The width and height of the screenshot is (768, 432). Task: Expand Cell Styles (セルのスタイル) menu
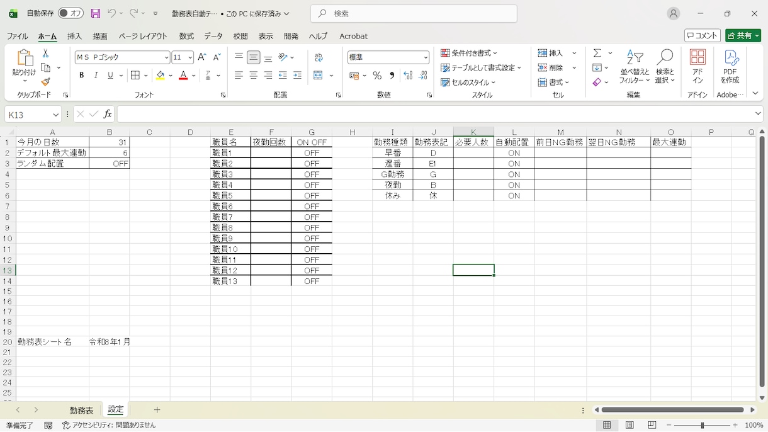pyautogui.click(x=468, y=82)
